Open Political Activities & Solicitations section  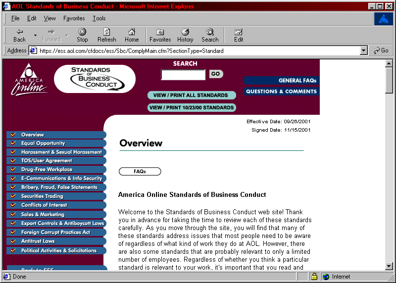56,251
